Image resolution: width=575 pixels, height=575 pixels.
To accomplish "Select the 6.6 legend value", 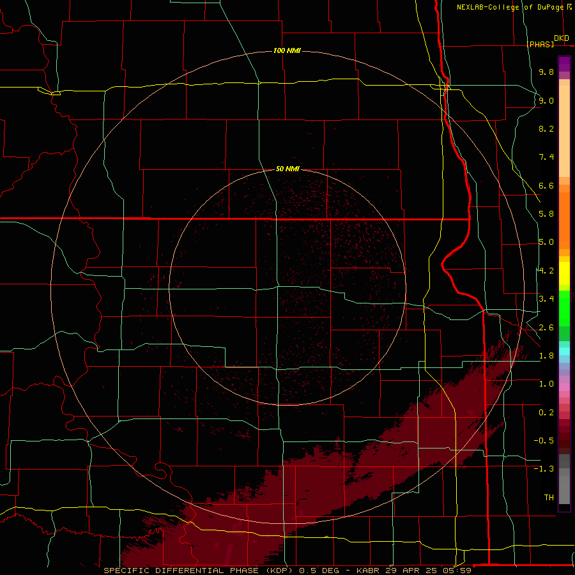I will tap(546, 185).
